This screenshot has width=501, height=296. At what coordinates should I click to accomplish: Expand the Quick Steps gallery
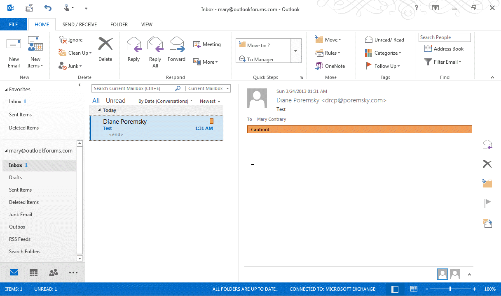coord(296,51)
